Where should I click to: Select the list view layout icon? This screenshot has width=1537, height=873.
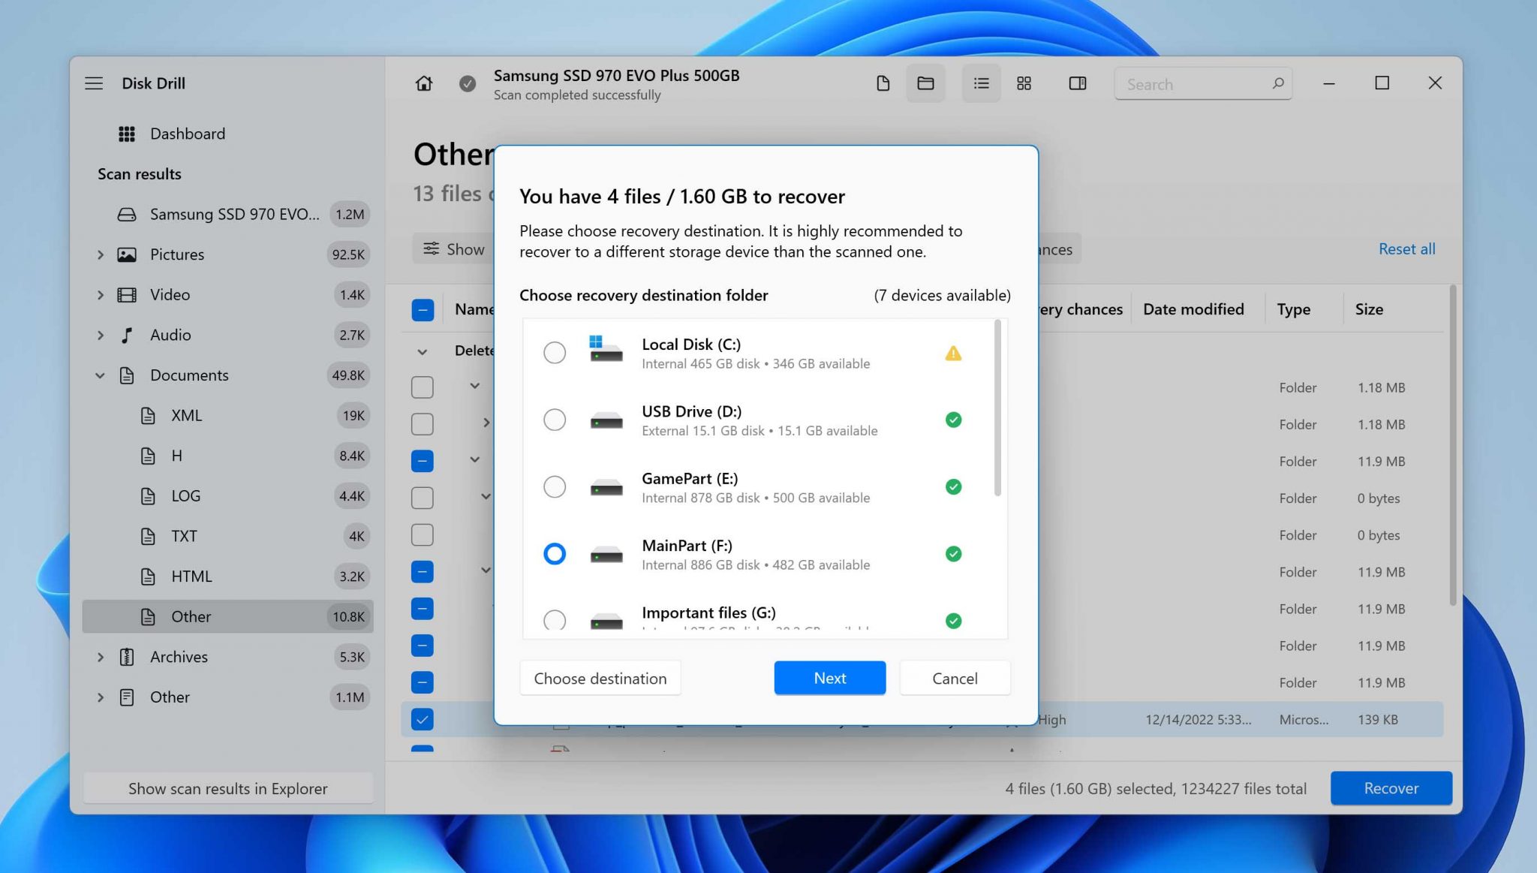[x=981, y=83]
